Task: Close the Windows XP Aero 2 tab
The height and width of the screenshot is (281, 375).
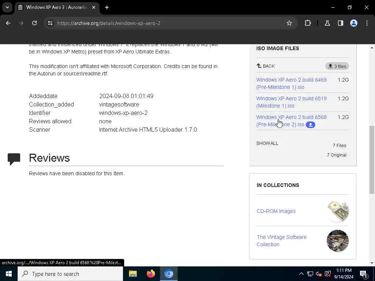Action: pyautogui.click(x=94, y=7)
